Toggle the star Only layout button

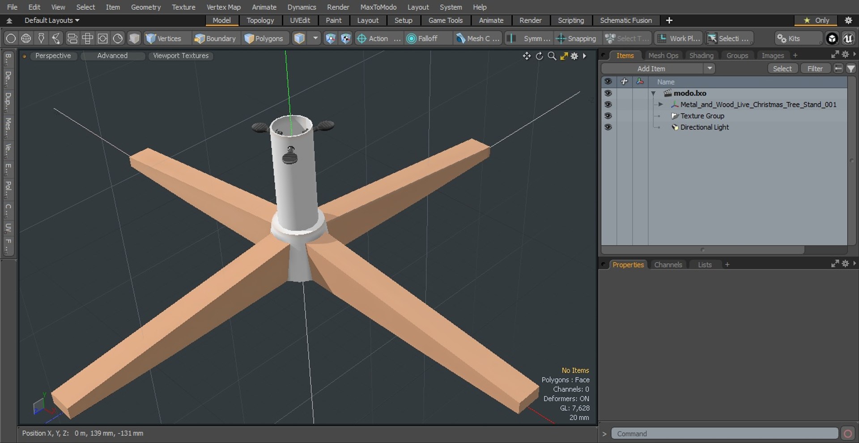tap(817, 20)
